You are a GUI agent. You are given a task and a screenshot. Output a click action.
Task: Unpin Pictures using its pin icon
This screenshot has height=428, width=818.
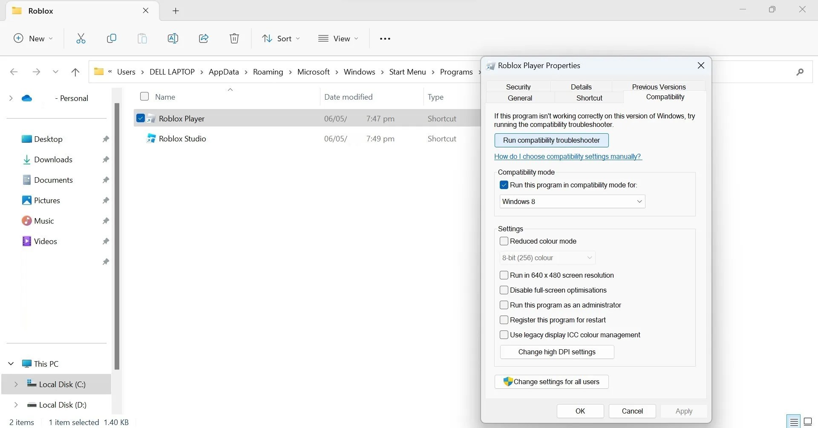pos(106,201)
